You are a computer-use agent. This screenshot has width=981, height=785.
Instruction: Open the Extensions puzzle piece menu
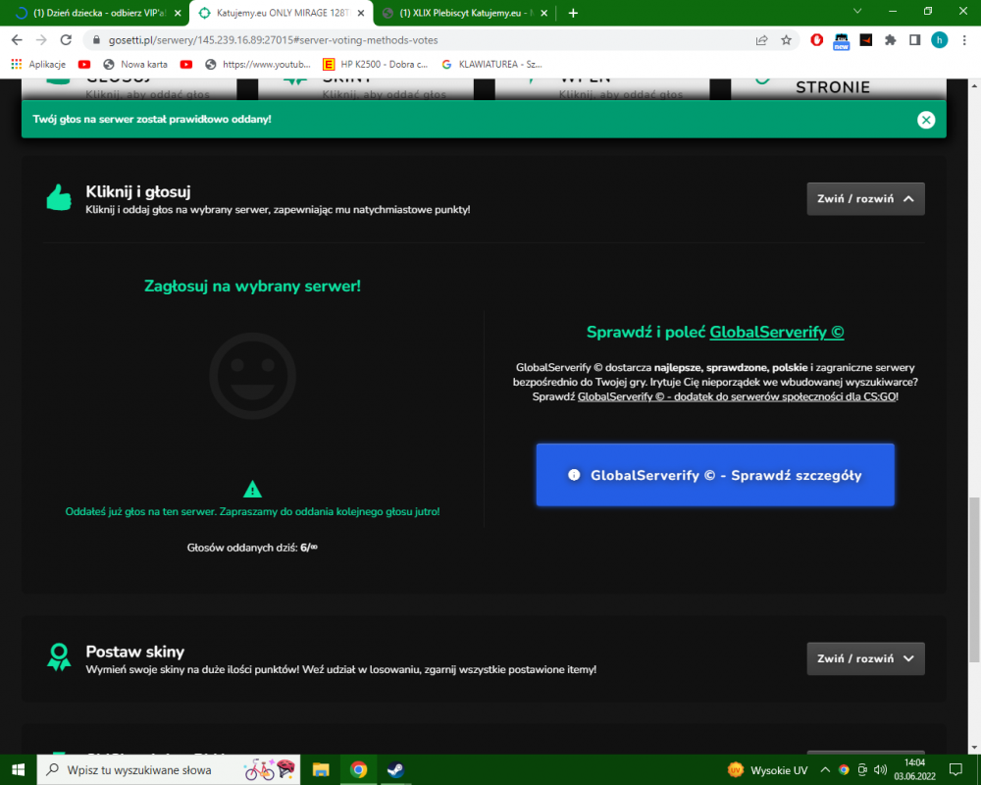pyautogui.click(x=891, y=40)
